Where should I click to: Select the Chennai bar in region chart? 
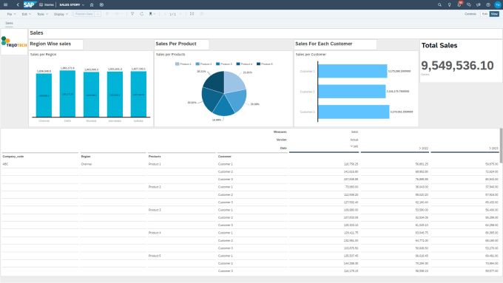pyautogui.click(x=44, y=95)
